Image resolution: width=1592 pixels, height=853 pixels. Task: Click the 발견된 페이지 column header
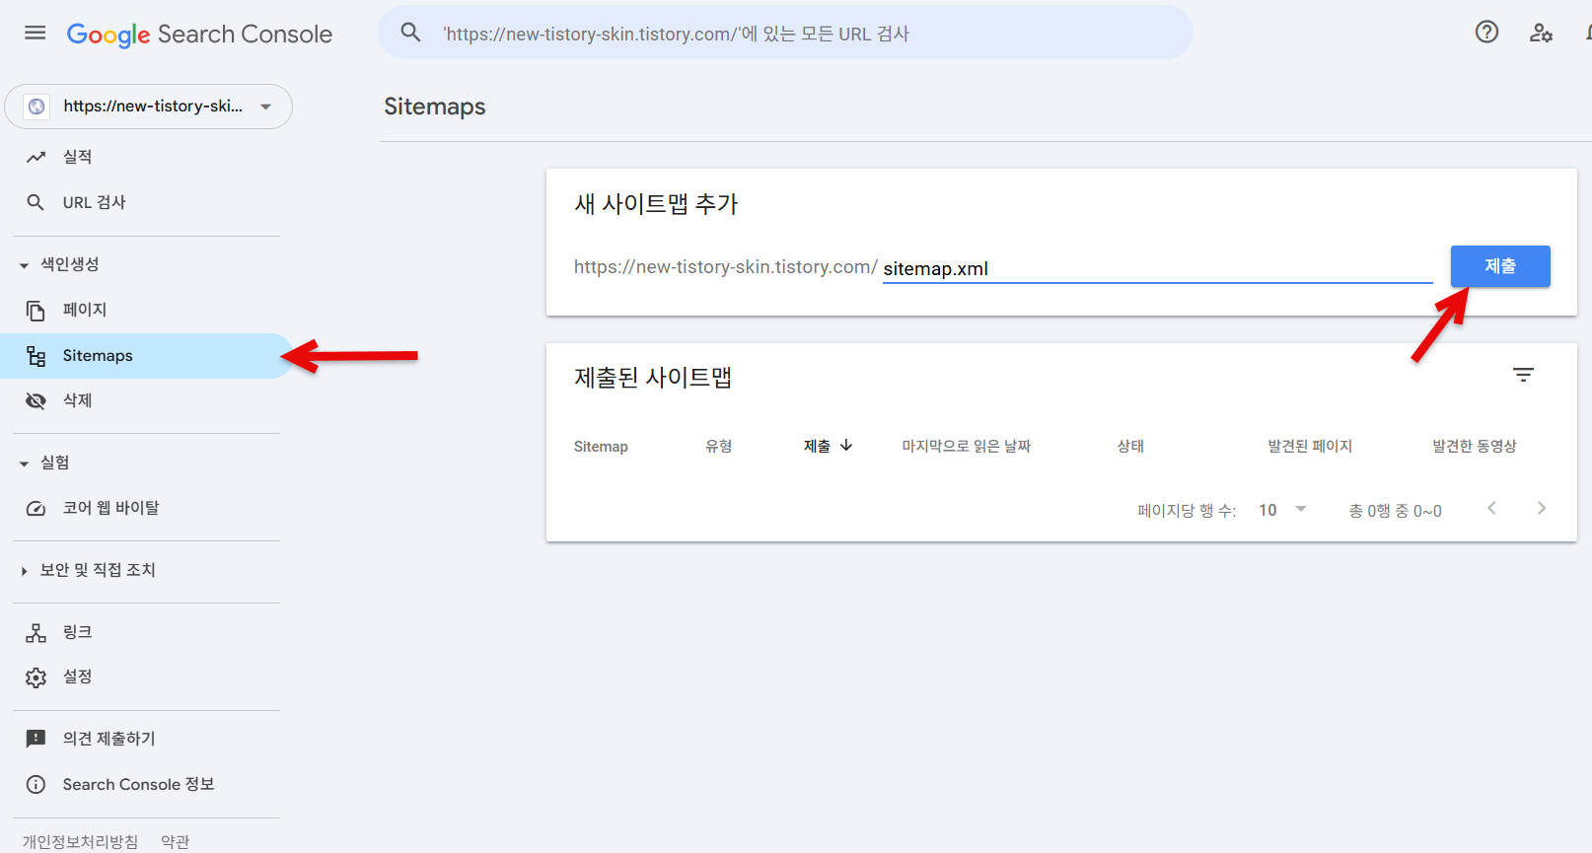tap(1310, 446)
